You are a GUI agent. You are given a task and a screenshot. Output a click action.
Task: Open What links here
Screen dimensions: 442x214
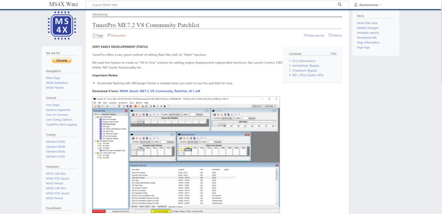point(367,23)
